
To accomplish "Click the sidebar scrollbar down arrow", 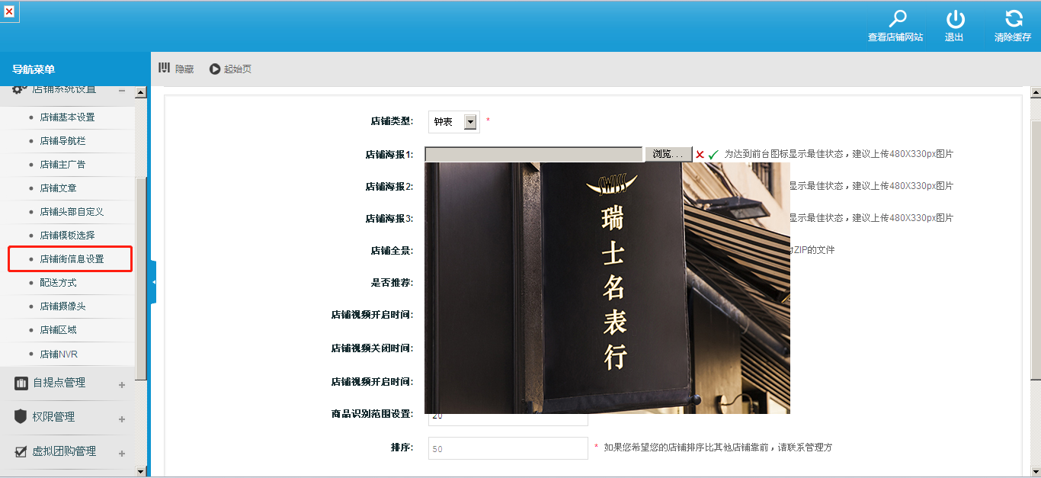I will [x=140, y=471].
